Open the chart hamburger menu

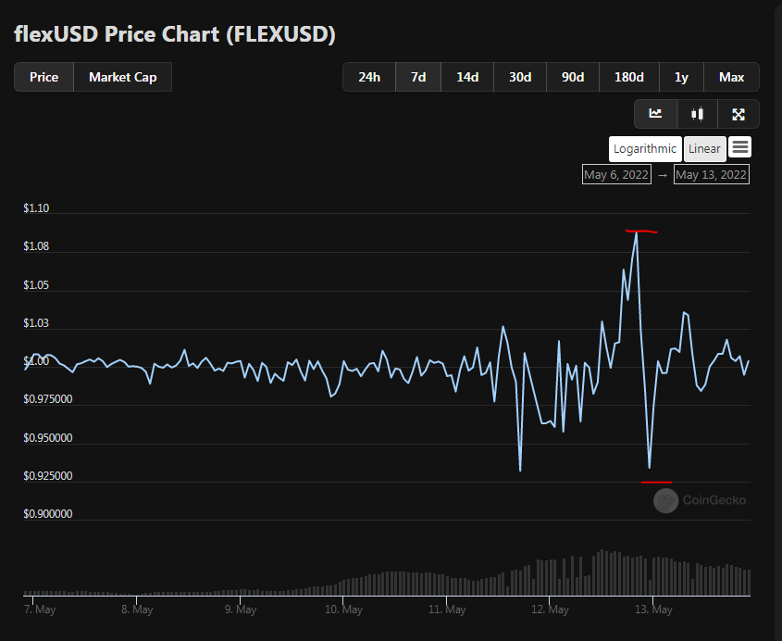pos(740,148)
